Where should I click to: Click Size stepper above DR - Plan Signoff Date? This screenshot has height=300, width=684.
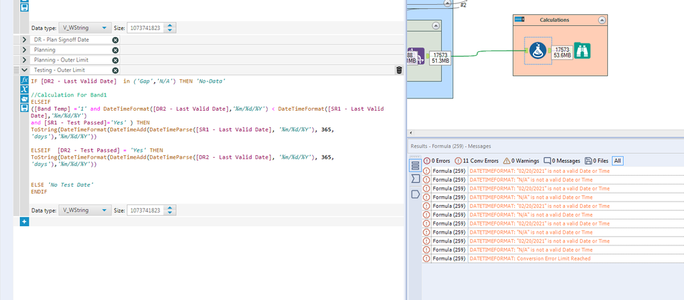[170, 28]
